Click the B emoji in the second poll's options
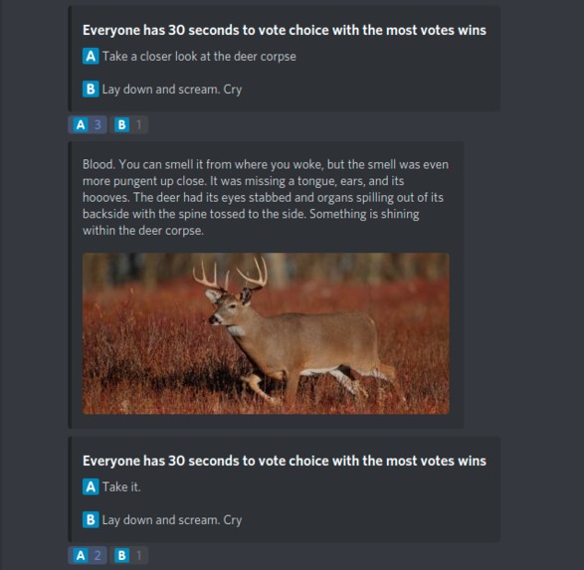The width and height of the screenshot is (584, 570). pyautogui.click(x=91, y=519)
